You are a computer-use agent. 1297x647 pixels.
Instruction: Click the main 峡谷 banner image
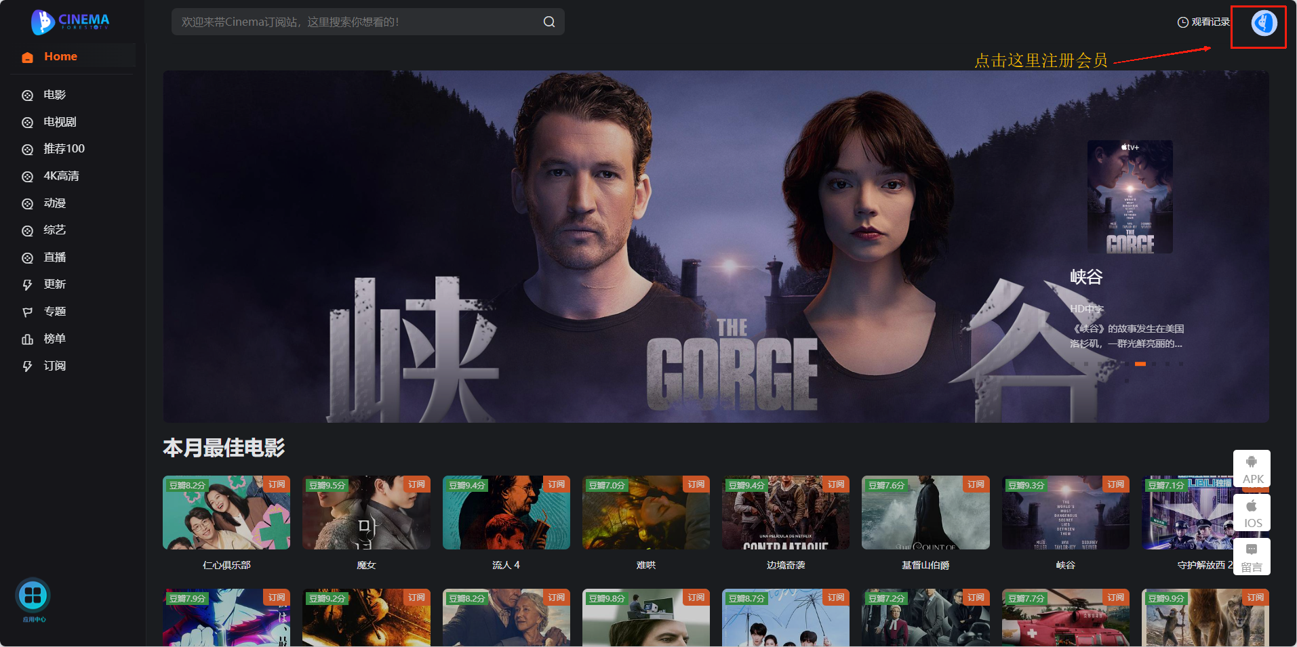coord(716,247)
